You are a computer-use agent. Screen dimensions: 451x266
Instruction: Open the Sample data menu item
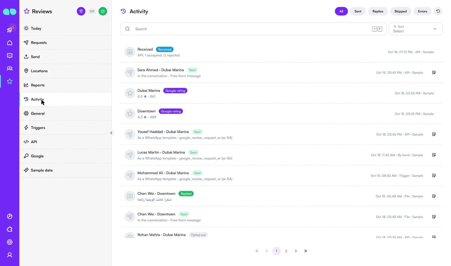pyautogui.click(x=65, y=170)
